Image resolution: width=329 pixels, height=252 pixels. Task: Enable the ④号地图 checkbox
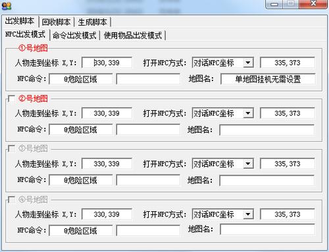click(x=11, y=200)
